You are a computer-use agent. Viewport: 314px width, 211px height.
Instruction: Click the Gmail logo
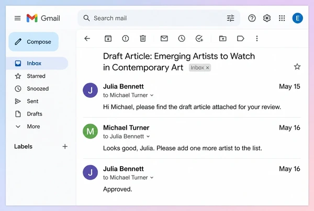click(x=43, y=18)
